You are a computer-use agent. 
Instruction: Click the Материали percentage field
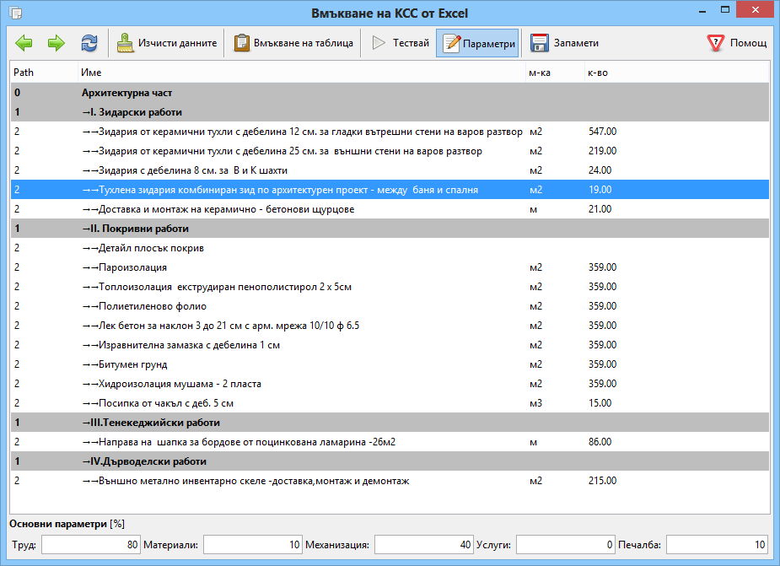click(x=252, y=545)
